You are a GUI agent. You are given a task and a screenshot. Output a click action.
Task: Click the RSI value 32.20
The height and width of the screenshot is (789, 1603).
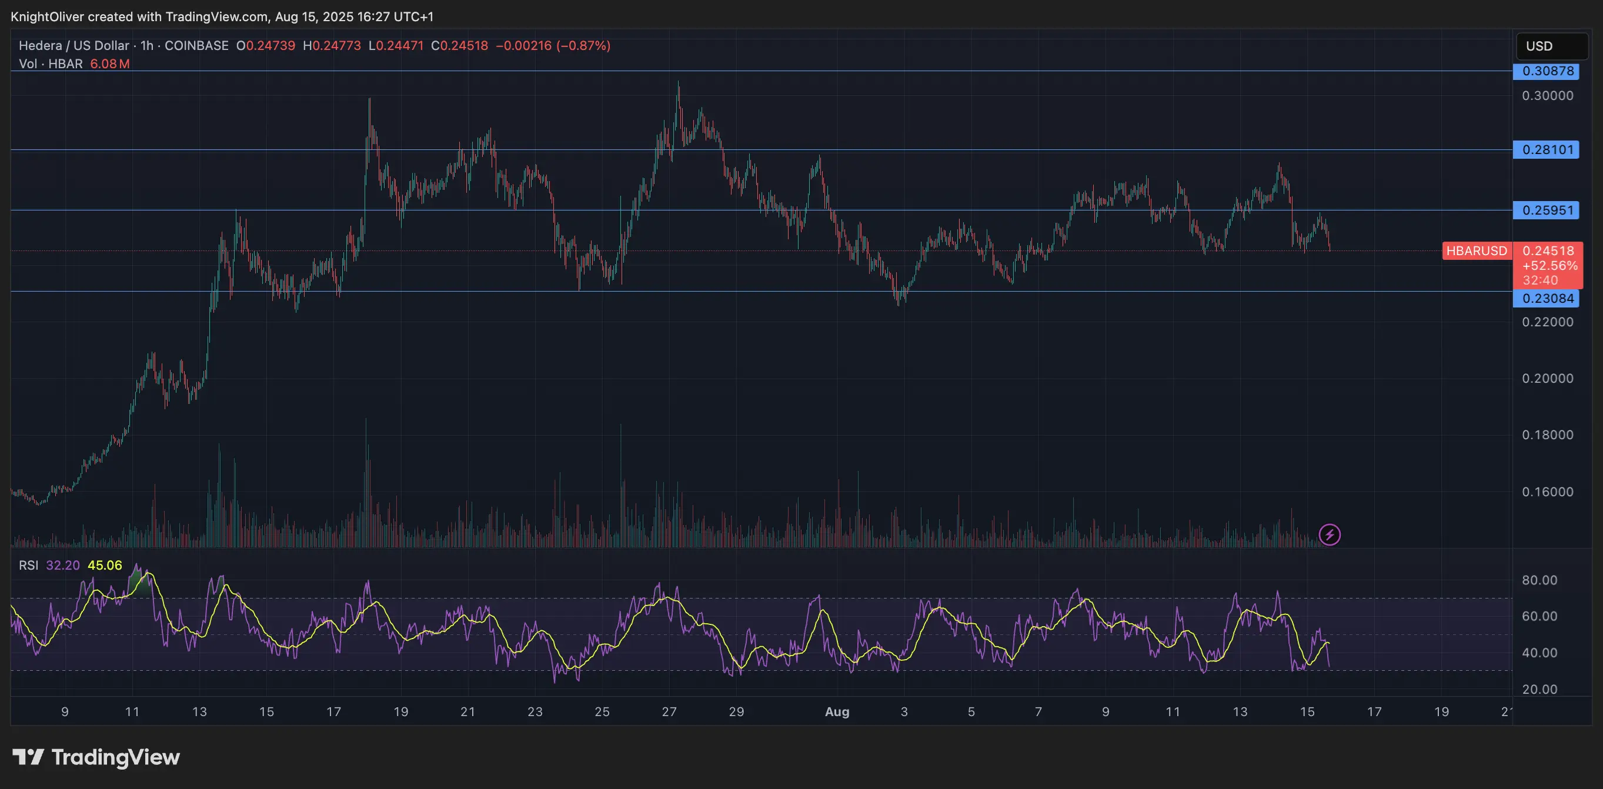click(62, 566)
